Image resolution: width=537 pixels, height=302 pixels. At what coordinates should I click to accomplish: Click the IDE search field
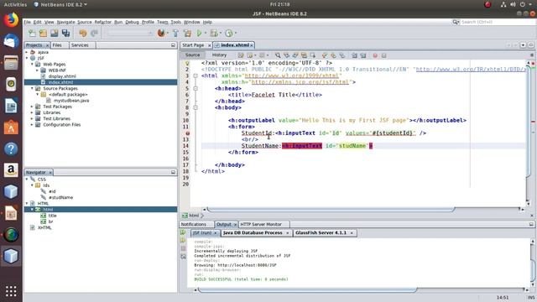(x=497, y=22)
